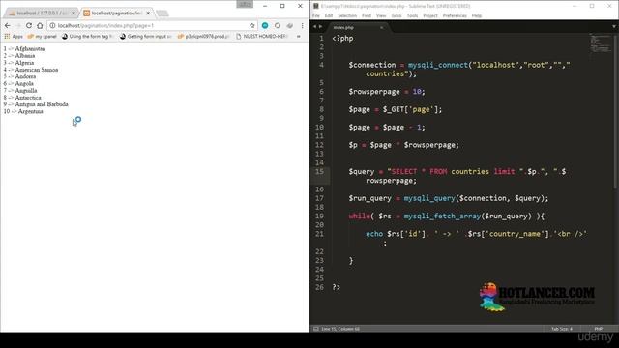Click on mysqli_query in code
The width and height of the screenshot is (619, 348).
click(429, 198)
